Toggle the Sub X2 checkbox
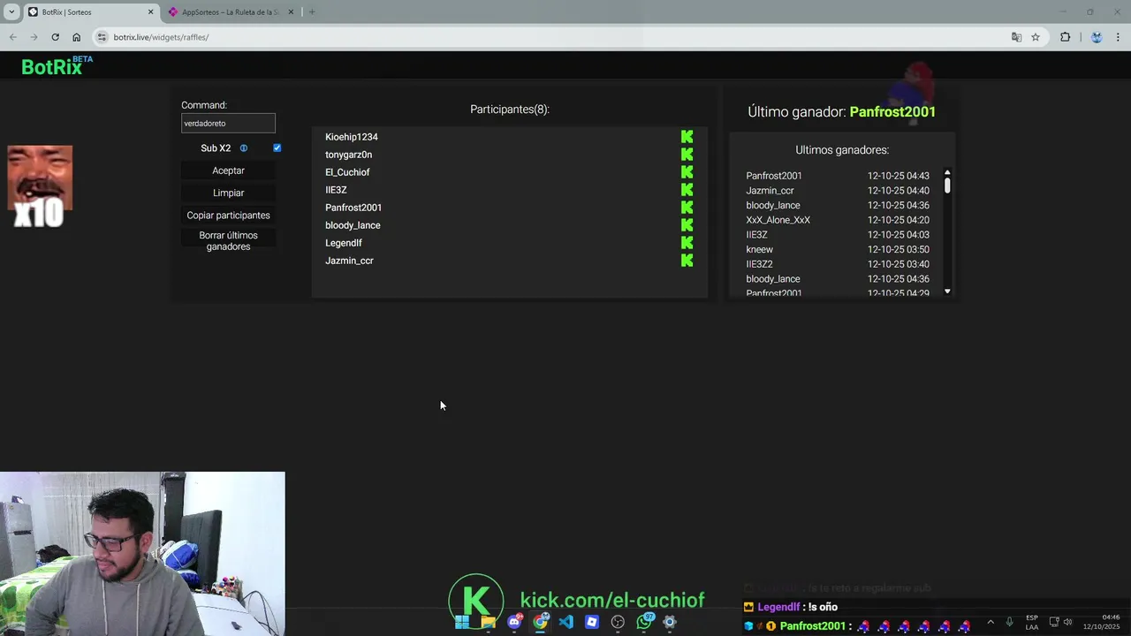 click(277, 148)
